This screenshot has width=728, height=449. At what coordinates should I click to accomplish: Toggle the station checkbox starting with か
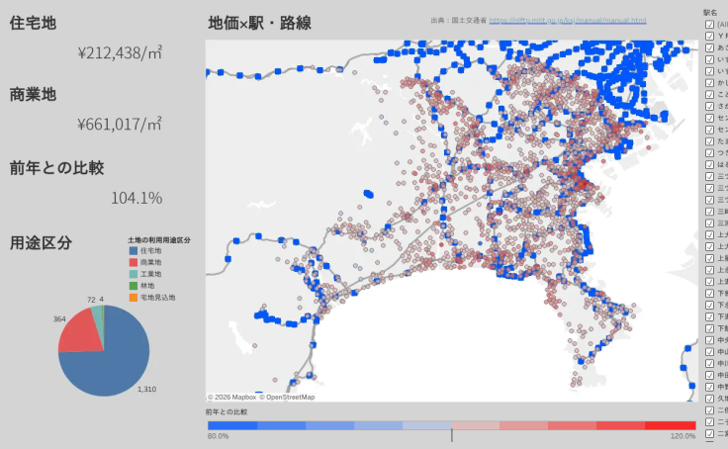[709, 83]
